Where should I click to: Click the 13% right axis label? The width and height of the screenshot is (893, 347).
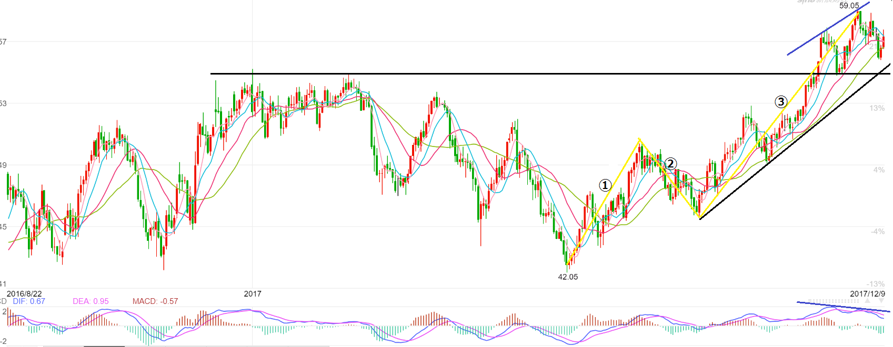(x=877, y=108)
